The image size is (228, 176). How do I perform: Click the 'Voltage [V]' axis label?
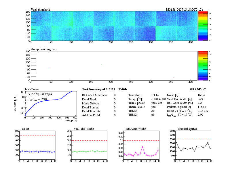[x=71, y=121]
